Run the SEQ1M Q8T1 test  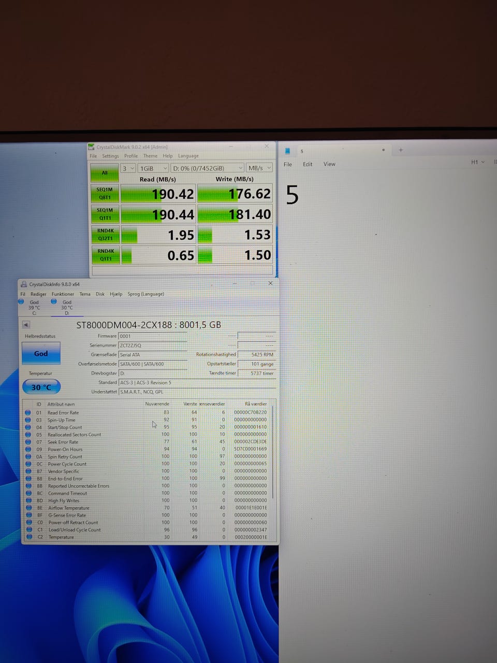(105, 194)
